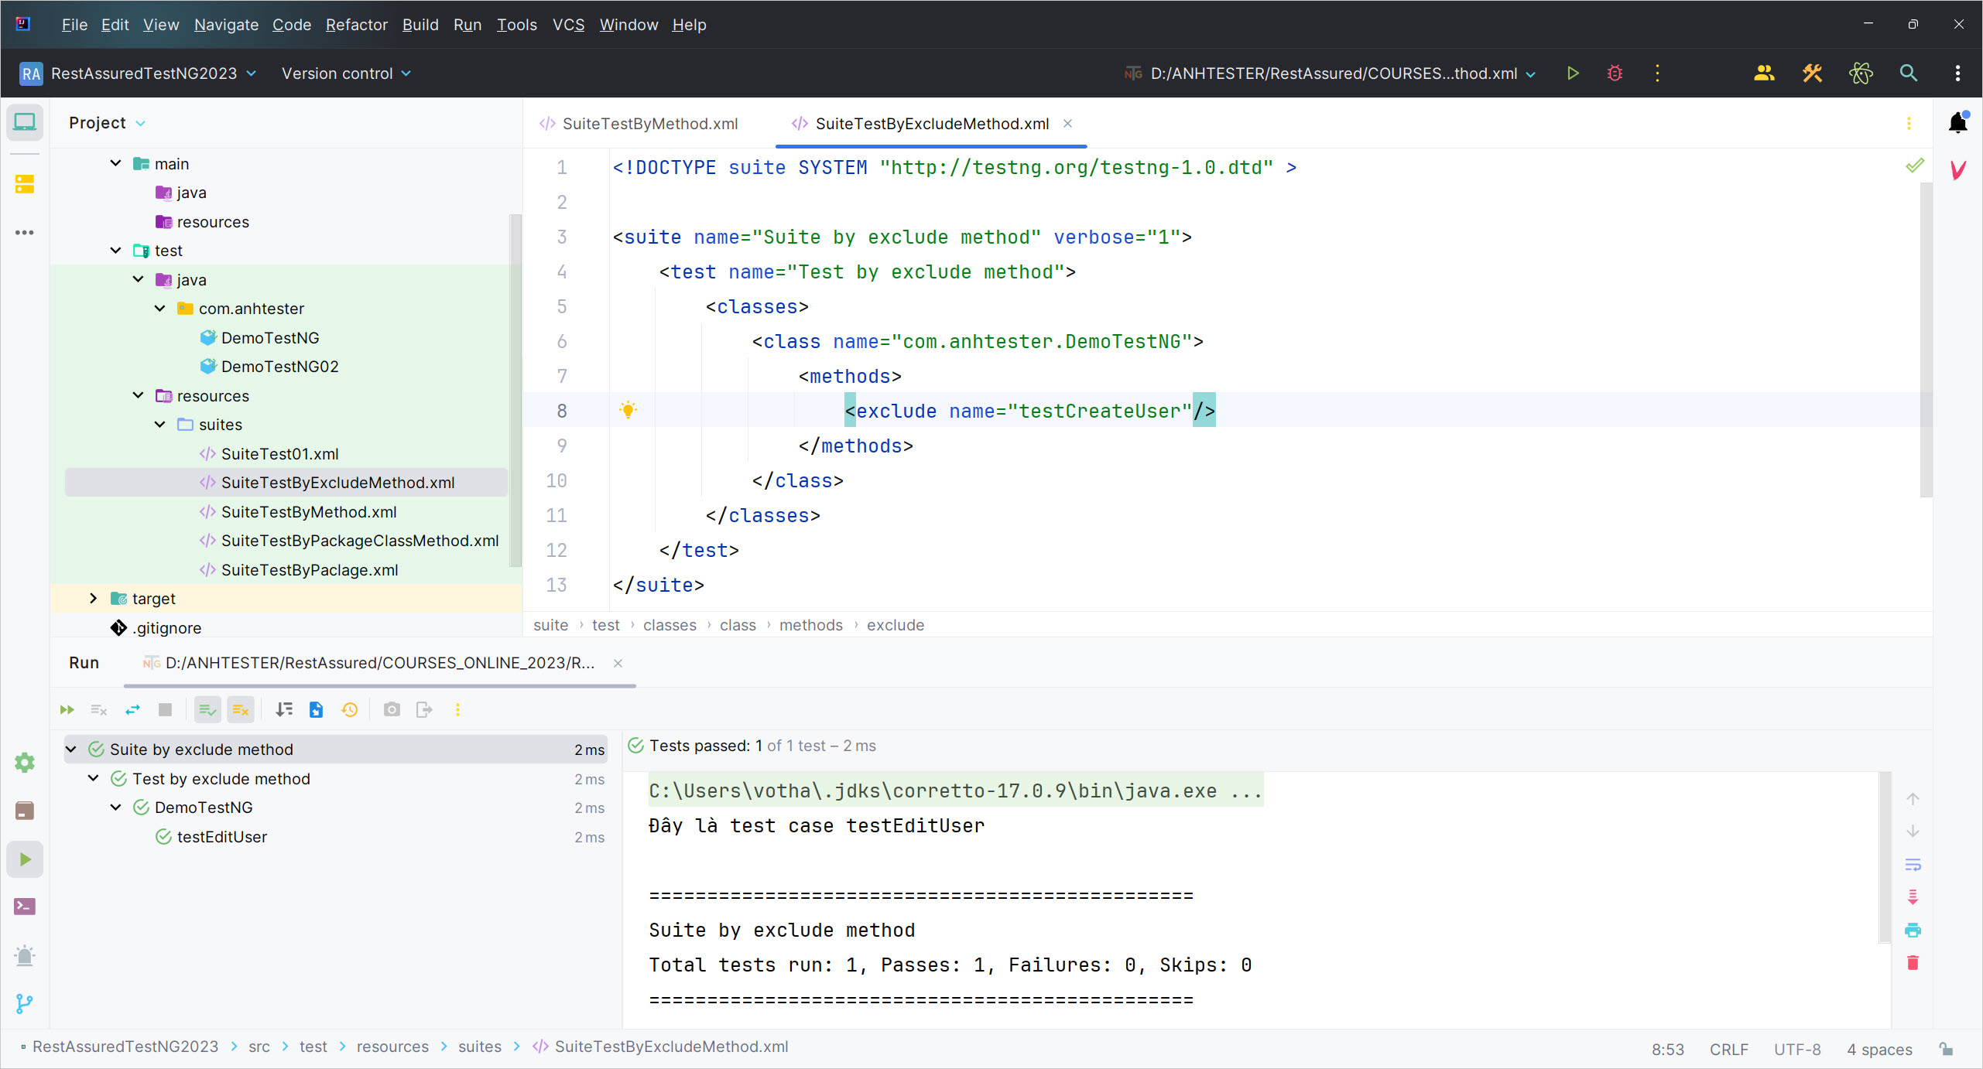Open the Refactor menu
The width and height of the screenshot is (1983, 1069).
(x=357, y=25)
